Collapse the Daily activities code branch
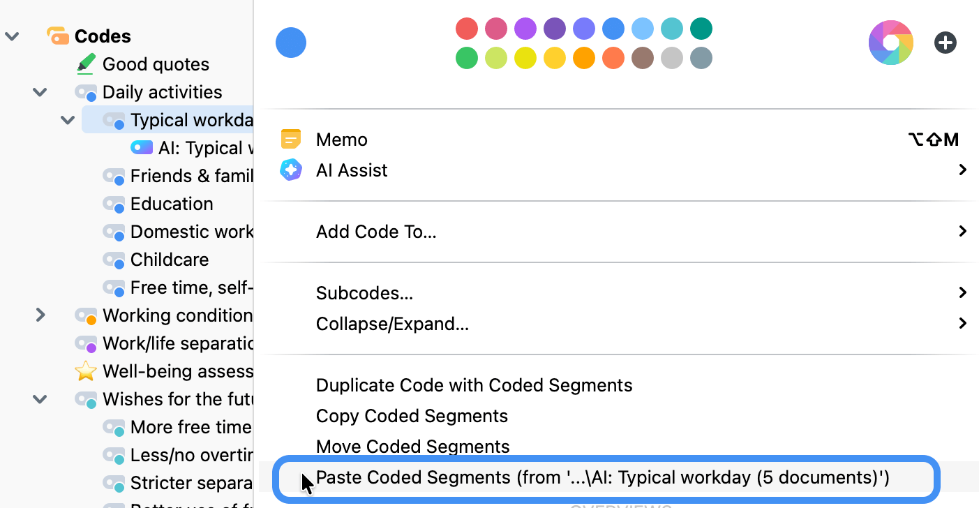This screenshot has width=979, height=508. (40, 91)
